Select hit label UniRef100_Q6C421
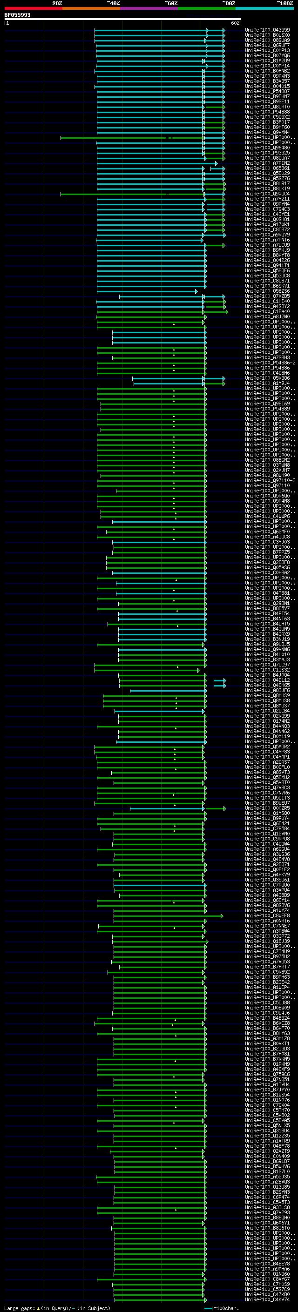This screenshot has width=298, height=1312. tap(267, 824)
